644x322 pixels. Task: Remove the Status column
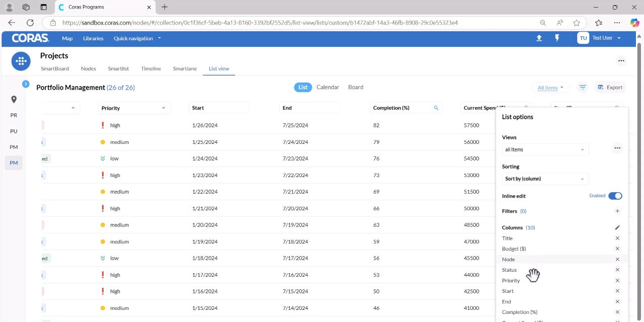[617, 270]
